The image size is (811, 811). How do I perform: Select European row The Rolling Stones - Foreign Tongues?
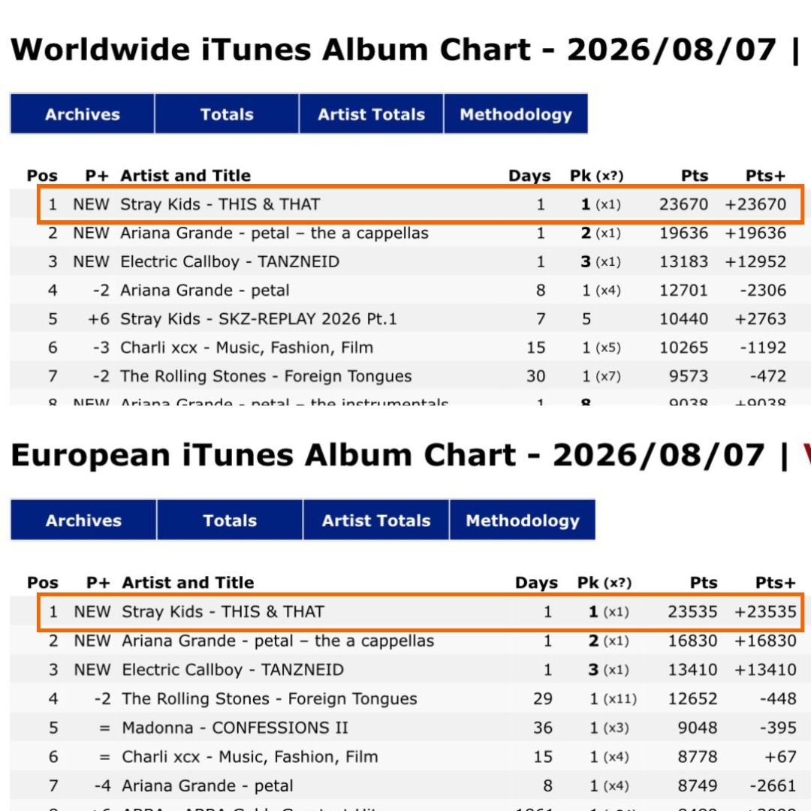(405, 699)
